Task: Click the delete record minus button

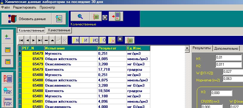Action: (x=46, y=40)
